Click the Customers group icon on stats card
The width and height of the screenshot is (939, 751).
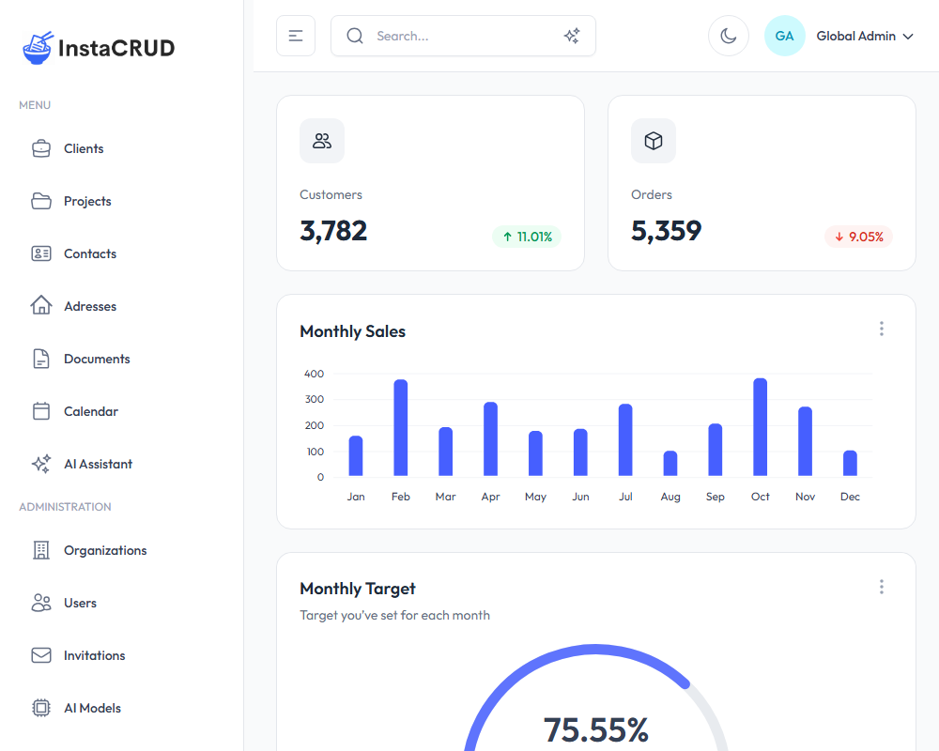click(x=321, y=140)
